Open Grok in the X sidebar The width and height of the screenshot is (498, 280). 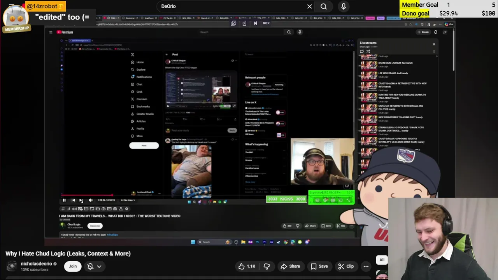click(137, 92)
